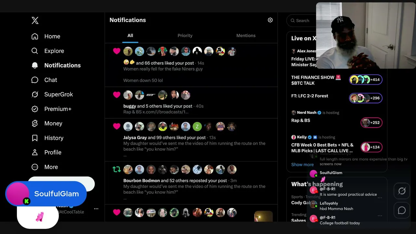
Task: Click the X logo in the sidebar
Action: click(35, 20)
